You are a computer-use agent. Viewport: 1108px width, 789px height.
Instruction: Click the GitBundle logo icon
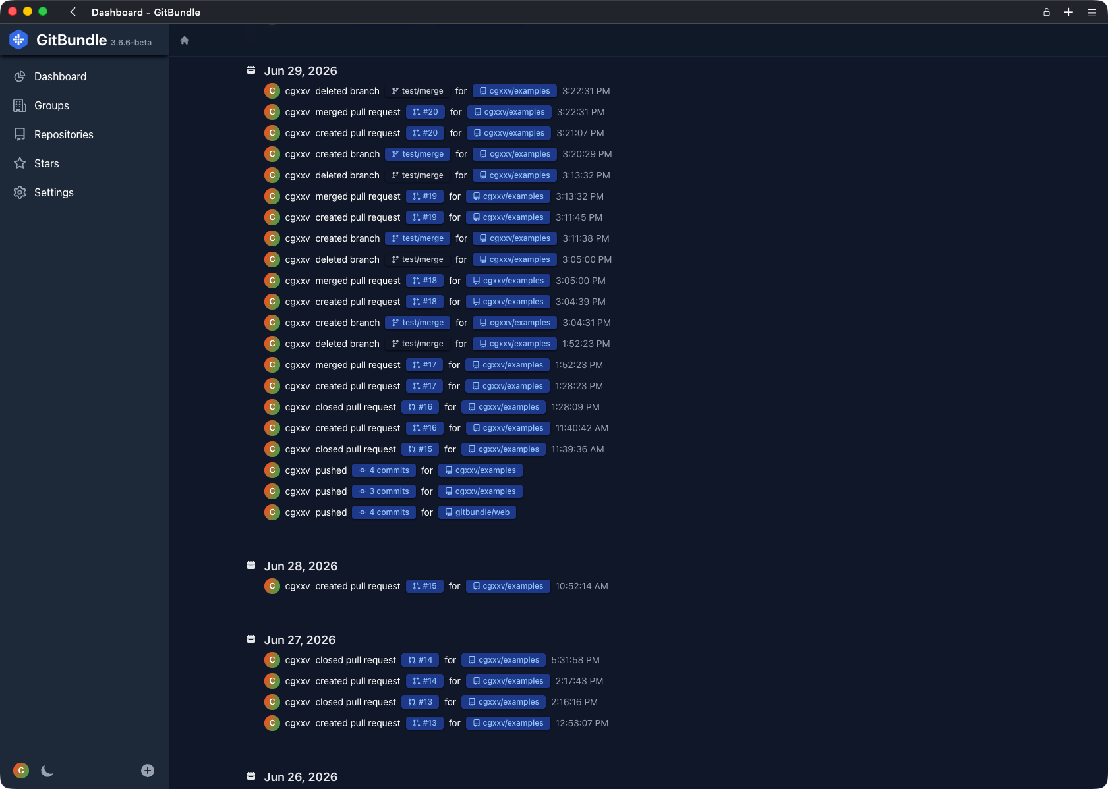tap(18, 40)
